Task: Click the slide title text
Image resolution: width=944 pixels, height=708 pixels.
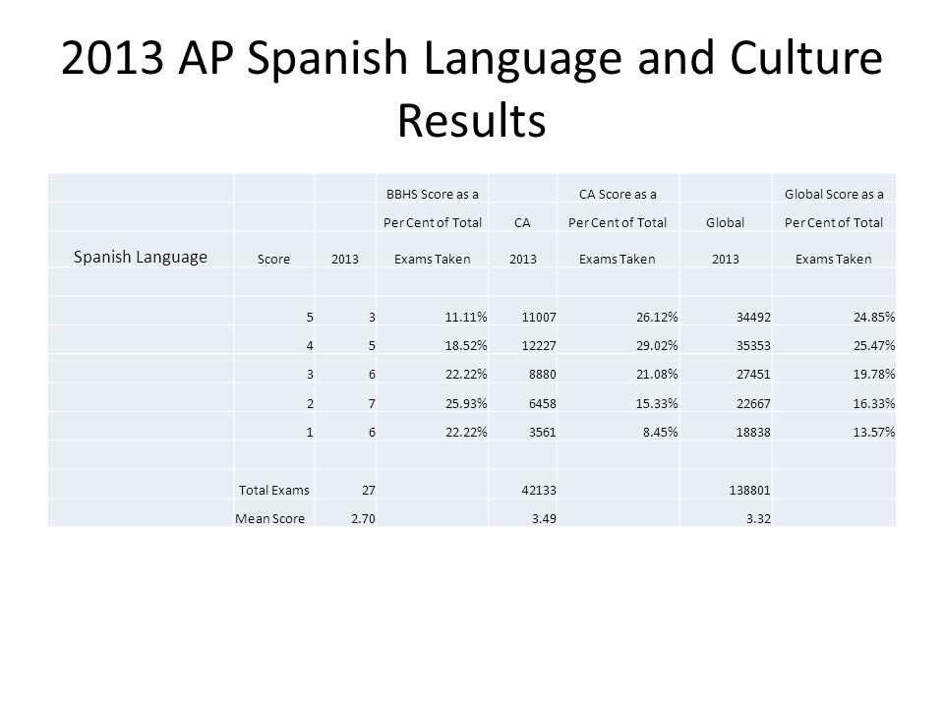Action: tap(471, 88)
